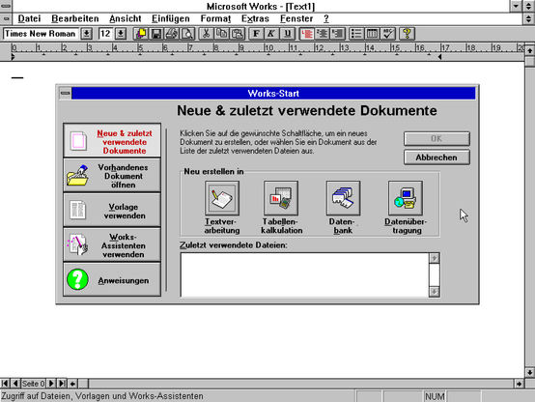Open the Extras menu

255,18
